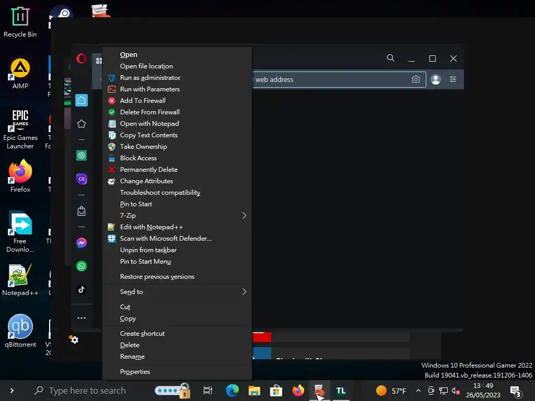Open WhatsApp in Opera sidebar
The image size is (535, 401).
(x=81, y=266)
